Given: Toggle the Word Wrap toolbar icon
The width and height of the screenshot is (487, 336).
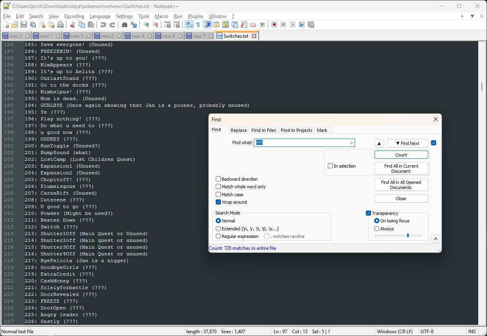Looking at the screenshot, I should pos(189,25).
